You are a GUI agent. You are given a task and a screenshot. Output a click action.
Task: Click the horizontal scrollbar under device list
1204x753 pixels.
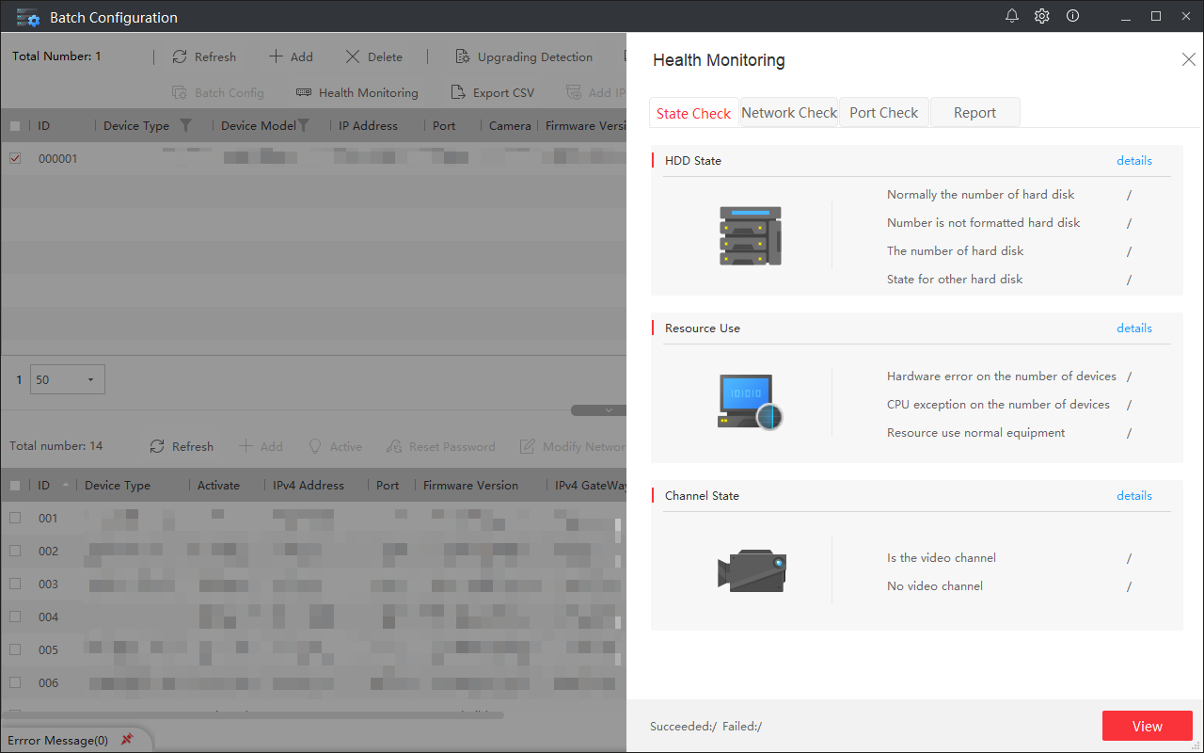pyautogui.click(x=254, y=714)
